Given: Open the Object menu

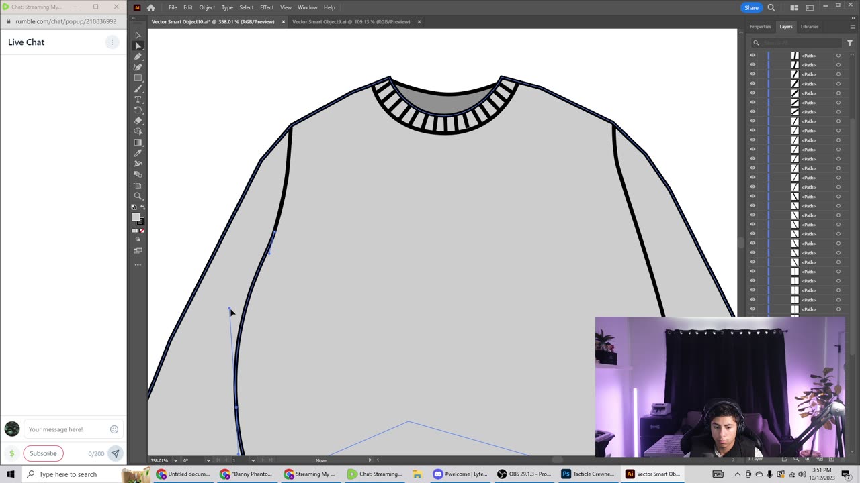Looking at the screenshot, I should pos(207,7).
